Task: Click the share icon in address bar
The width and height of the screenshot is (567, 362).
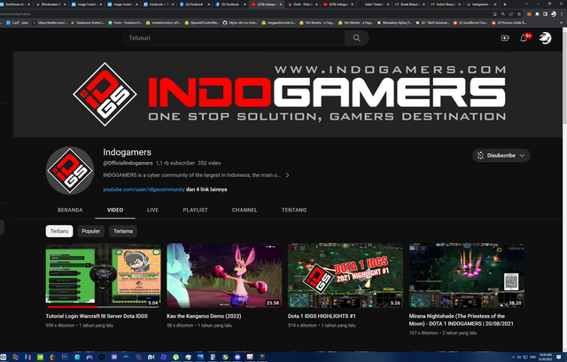Action: [511, 14]
